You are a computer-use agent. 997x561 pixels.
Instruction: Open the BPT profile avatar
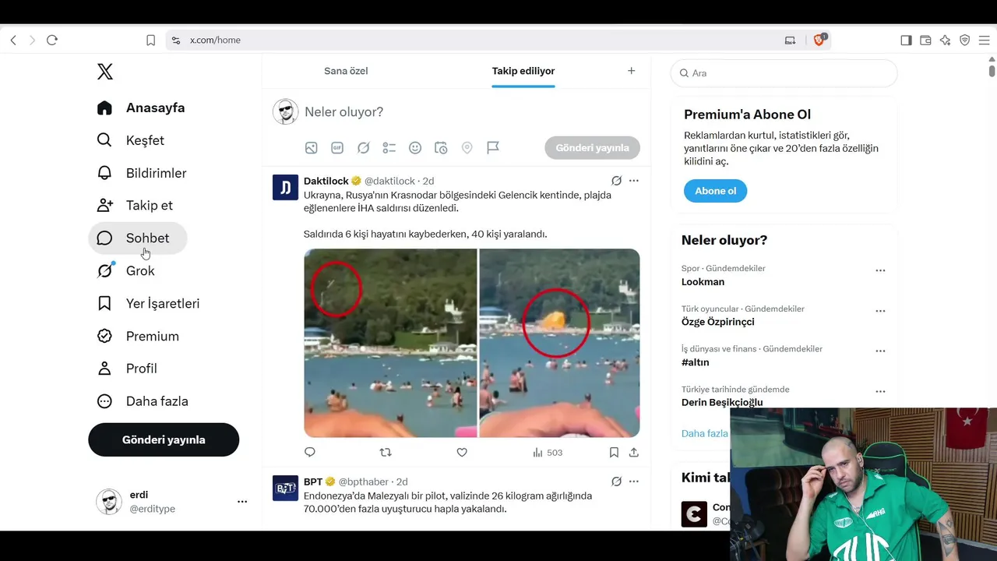click(285, 489)
